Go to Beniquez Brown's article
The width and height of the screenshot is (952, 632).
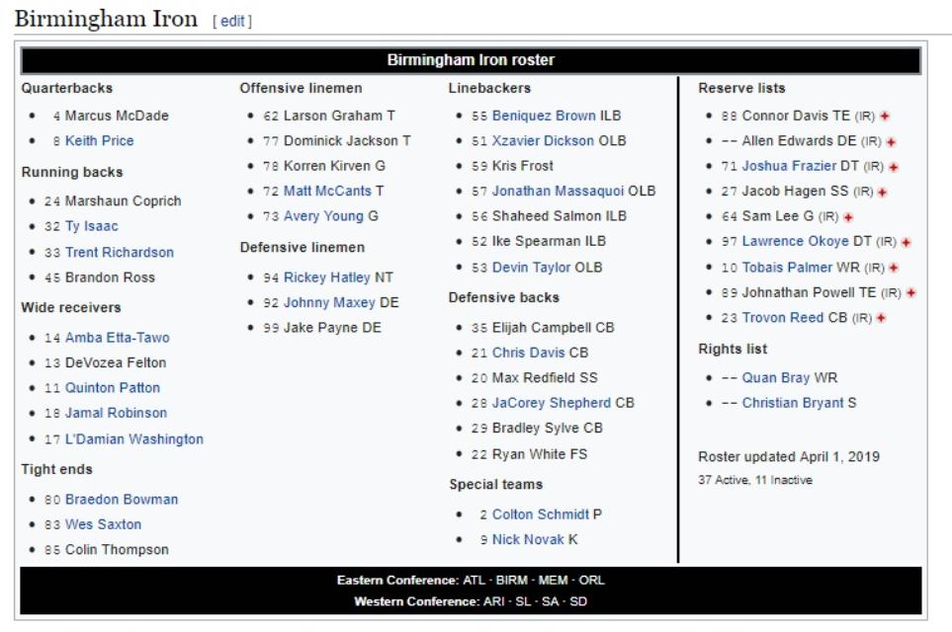tap(544, 116)
